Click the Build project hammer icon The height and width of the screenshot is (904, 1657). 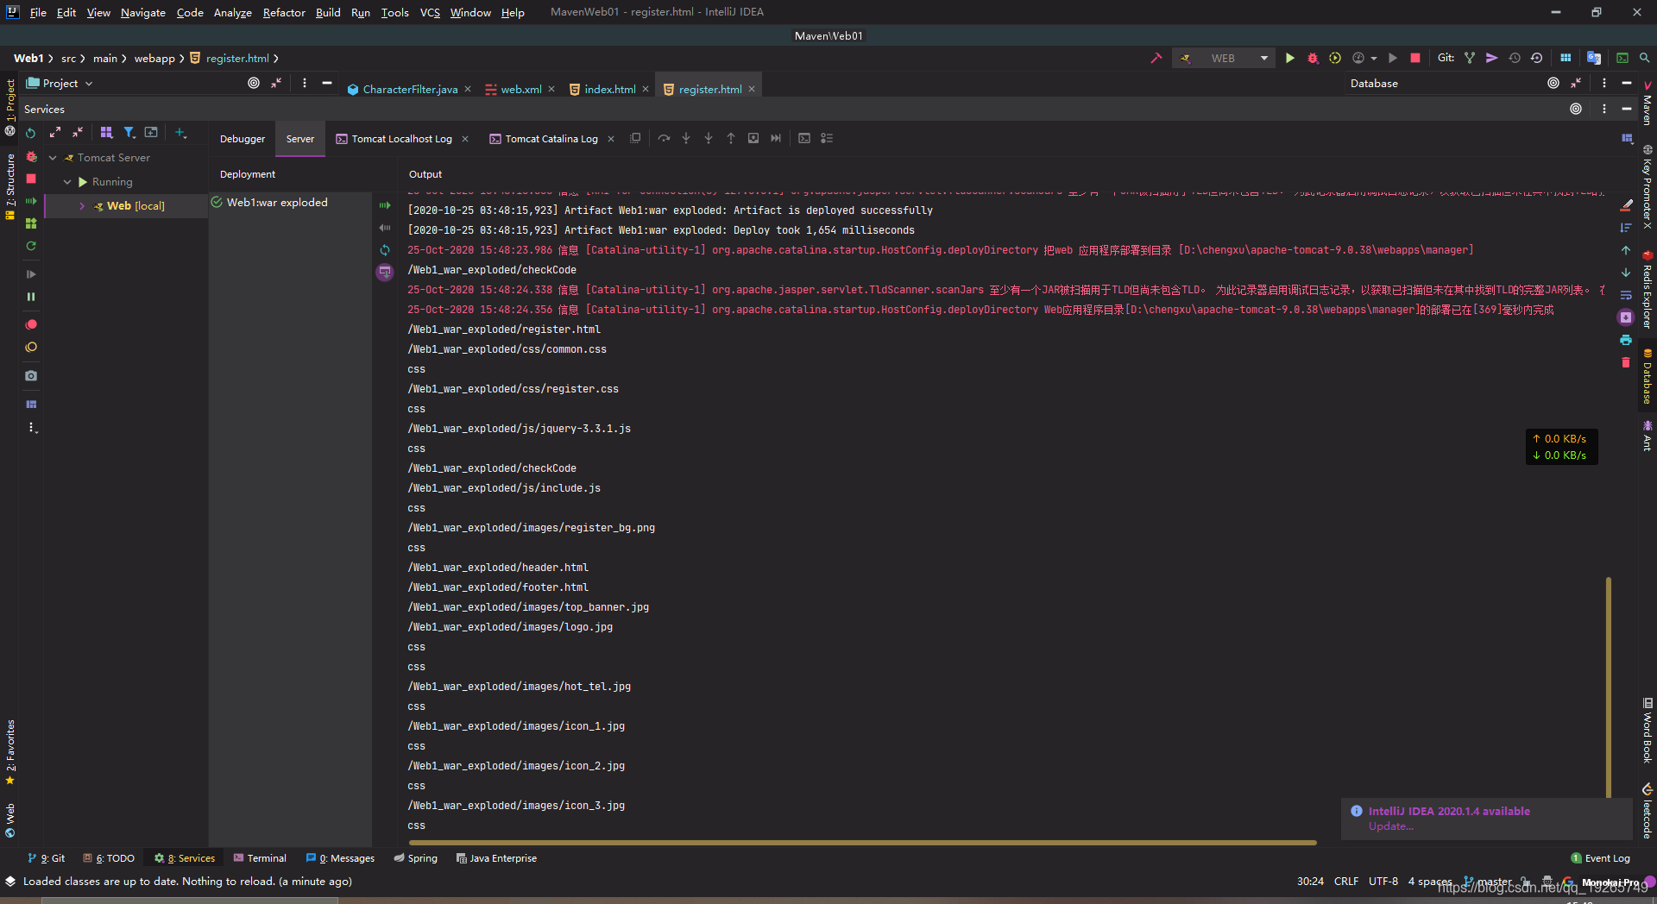[x=1156, y=58]
